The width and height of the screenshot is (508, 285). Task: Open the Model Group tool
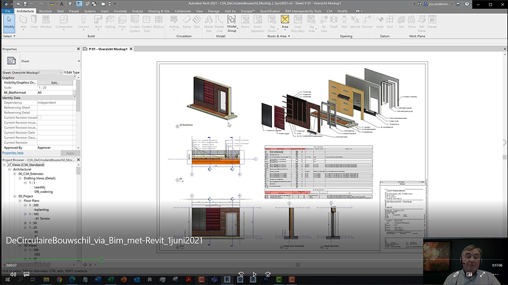[x=232, y=24]
